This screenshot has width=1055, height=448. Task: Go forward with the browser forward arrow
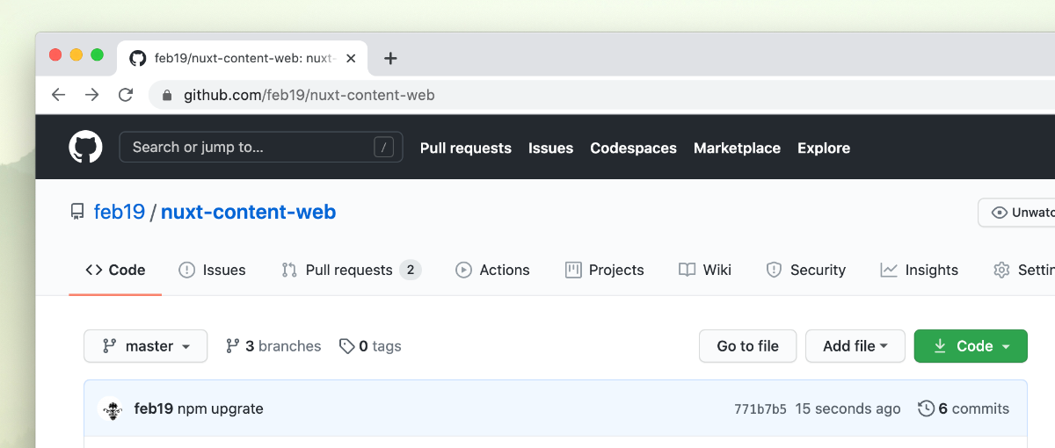tap(92, 95)
